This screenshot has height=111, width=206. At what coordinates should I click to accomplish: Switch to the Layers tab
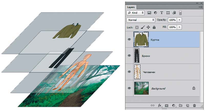(x=131, y=7)
